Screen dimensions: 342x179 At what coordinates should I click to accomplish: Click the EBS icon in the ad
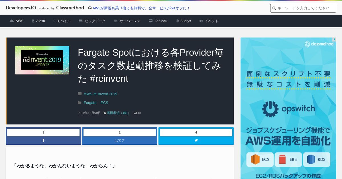tap(288, 159)
